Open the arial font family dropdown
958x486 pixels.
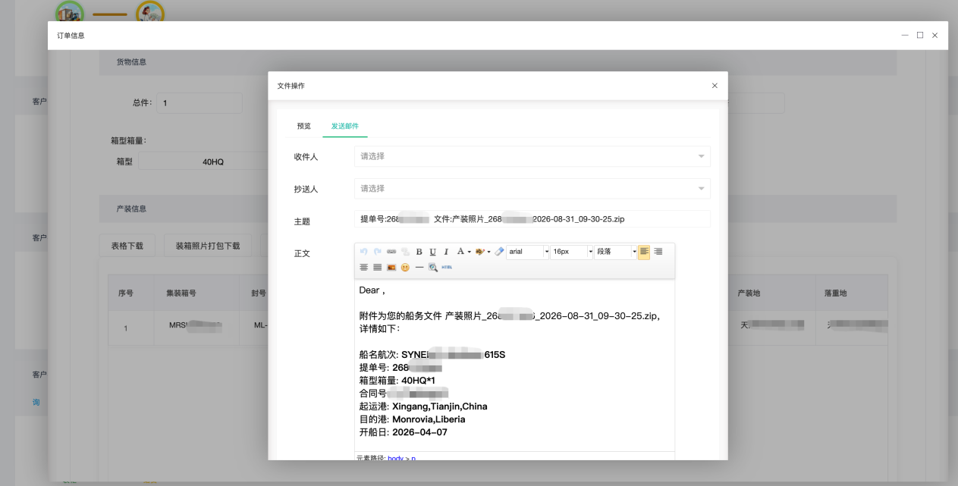[x=528, y=252]
